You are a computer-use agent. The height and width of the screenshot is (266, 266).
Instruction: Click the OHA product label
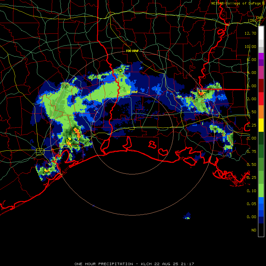260,17
